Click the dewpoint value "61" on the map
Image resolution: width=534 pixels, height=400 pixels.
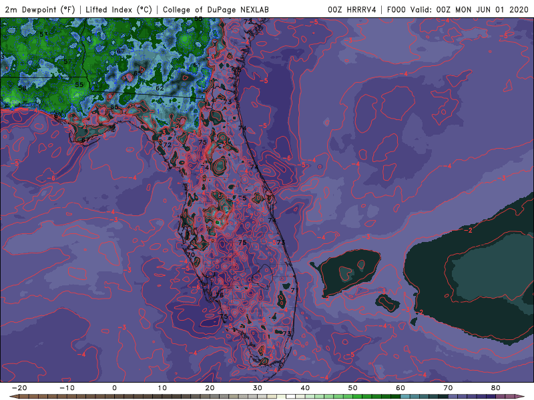coord(196,65)
